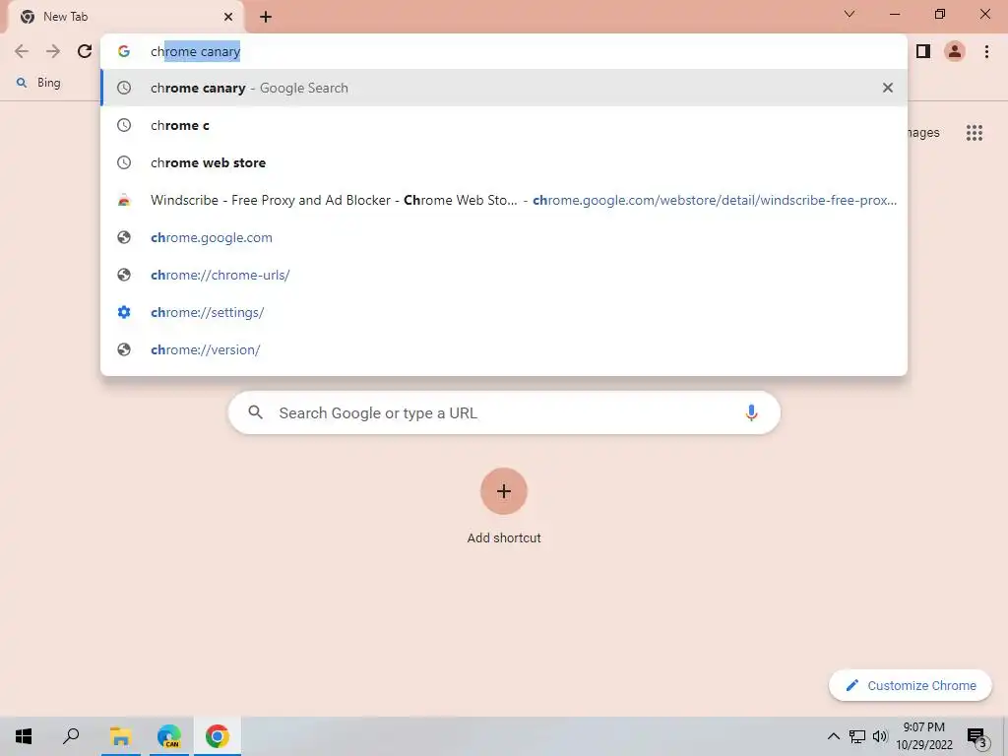Open the tab search chevron
This screenshot has width=1008, height=756.
coord(850,14)
